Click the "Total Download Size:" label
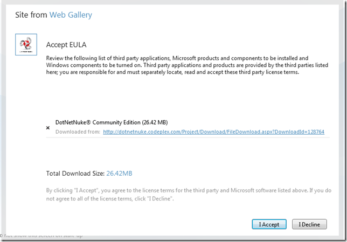 tap(75, 174)
